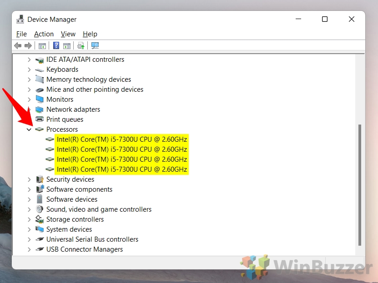Click the printer icon for Print queues
Viewport: 378px width, 283px height.
tap(40, 119)
